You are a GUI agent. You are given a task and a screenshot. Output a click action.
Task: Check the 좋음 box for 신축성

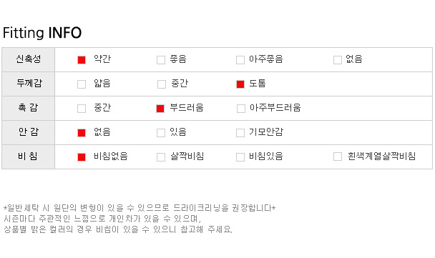click(161, 60)
